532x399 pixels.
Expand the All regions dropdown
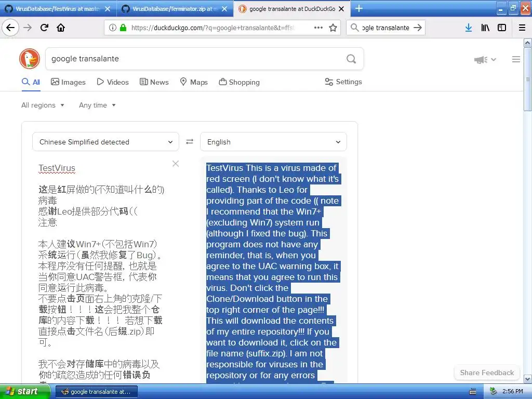click(x=43, y=105)
